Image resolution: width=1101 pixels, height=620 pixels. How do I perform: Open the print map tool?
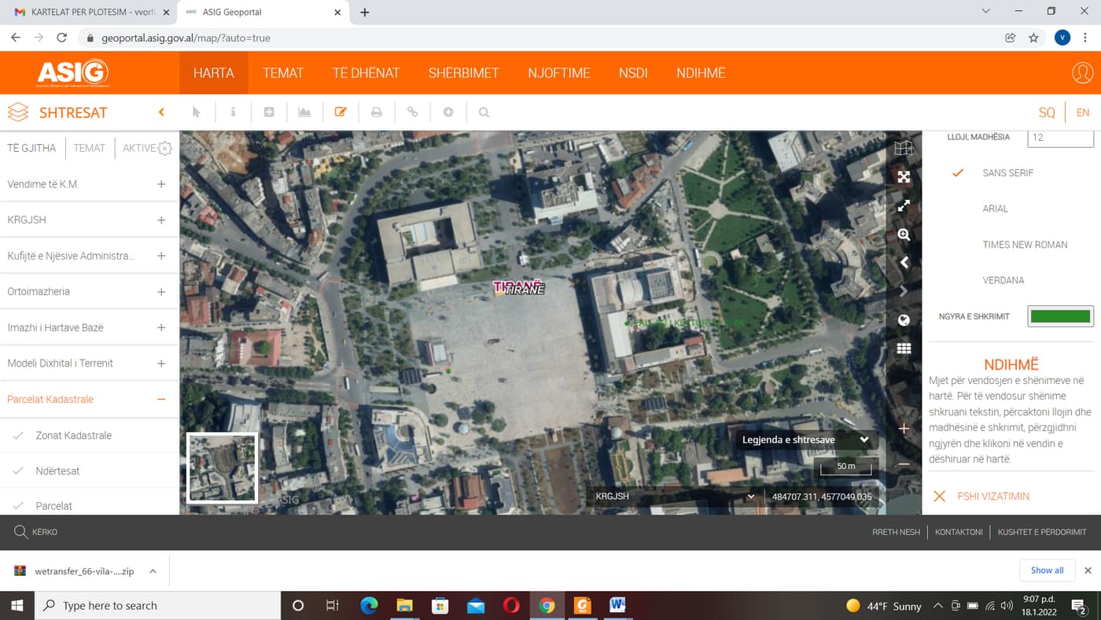pos(377,113)
